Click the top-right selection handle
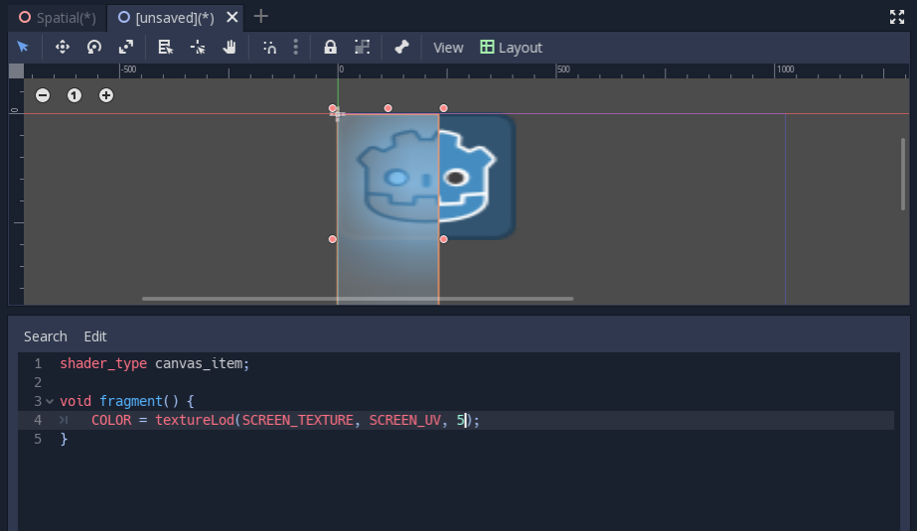Viewport: 917px width, 531px height. pos(443,108)
